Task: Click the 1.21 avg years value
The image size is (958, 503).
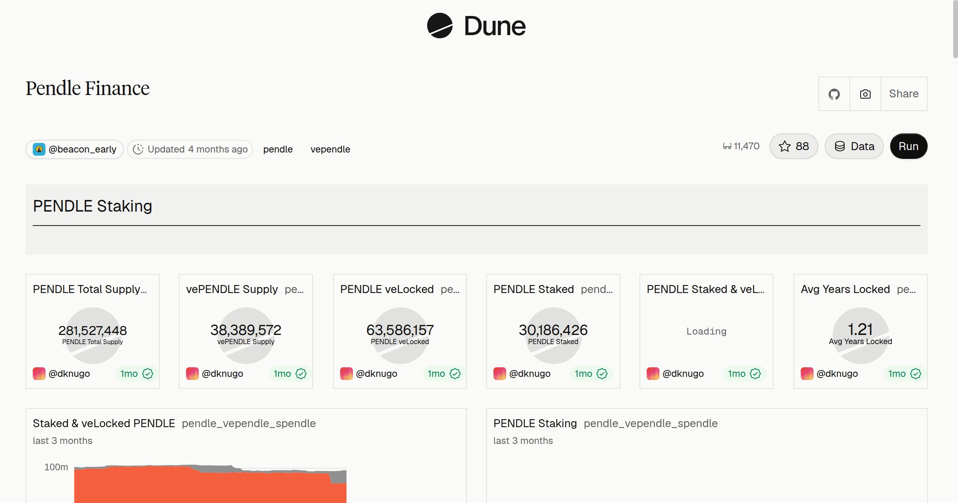Action: (860, 329)
